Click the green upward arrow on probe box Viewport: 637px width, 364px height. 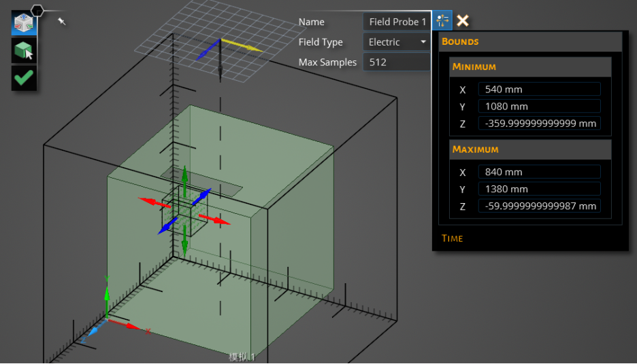click(x=184, y=181)
